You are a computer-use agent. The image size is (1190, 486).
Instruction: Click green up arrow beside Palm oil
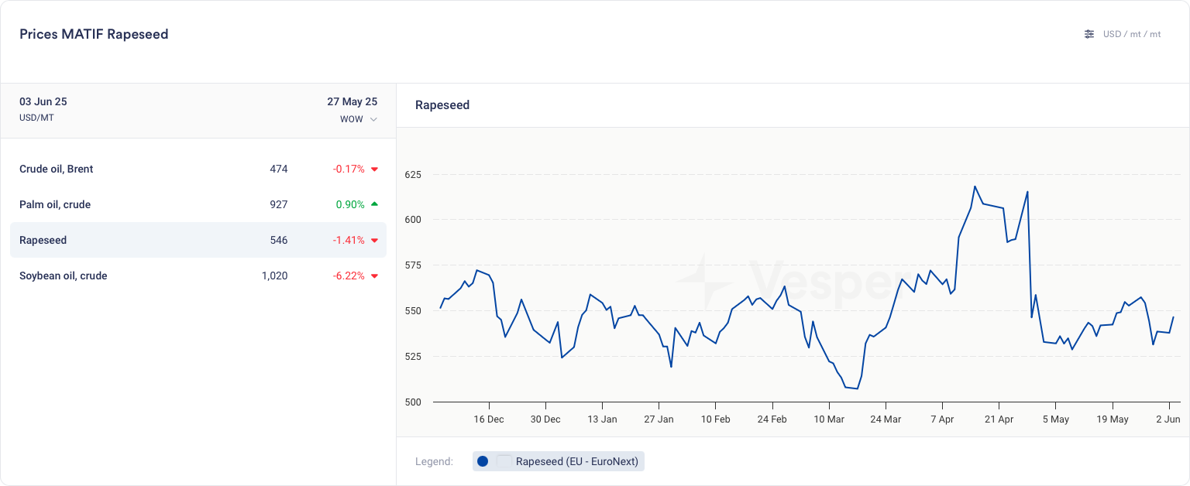coord(374,204)
